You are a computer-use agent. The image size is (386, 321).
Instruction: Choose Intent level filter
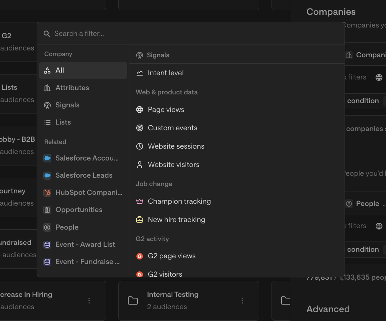237,73
